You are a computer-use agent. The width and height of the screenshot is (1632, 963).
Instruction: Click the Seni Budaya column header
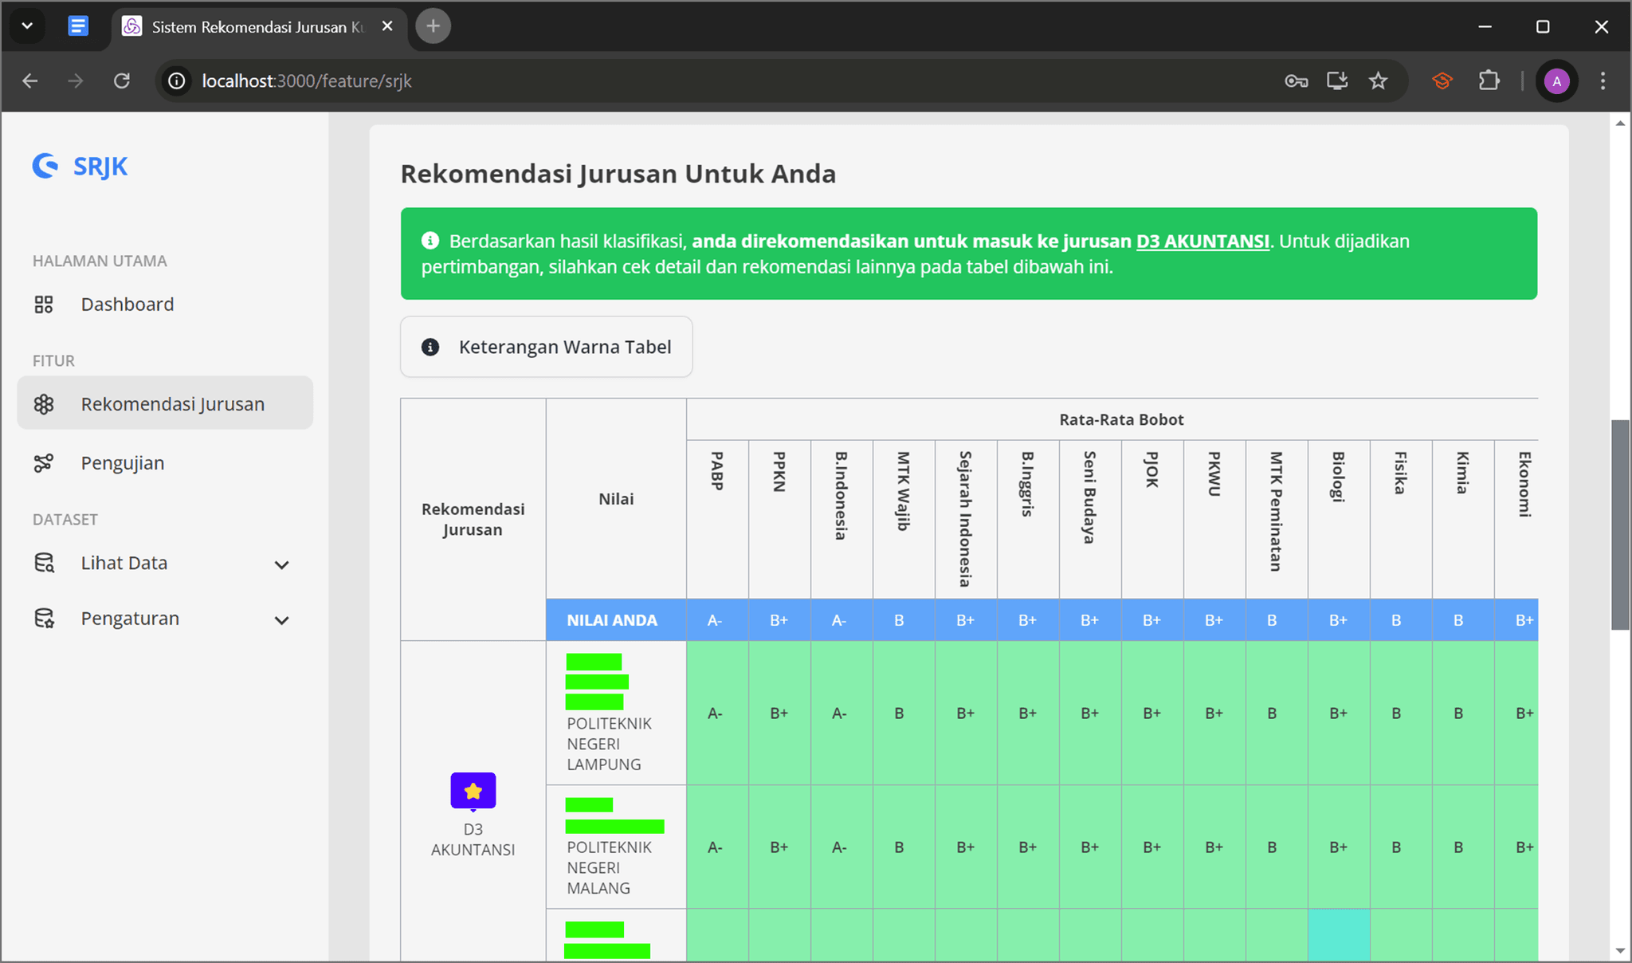[x=1090, y=519]
